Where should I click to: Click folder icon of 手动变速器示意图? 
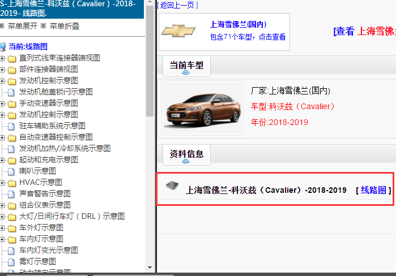[x=12, y=104]
